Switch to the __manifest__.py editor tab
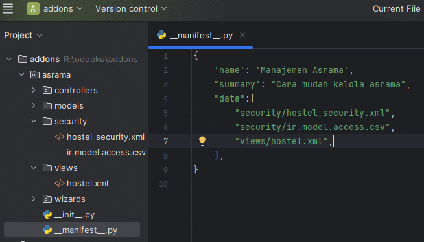This screenshot has height=242, width=424. point(201,36)
